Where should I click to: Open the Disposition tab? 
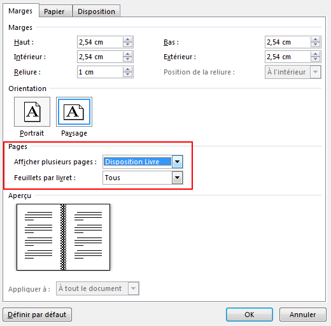[96, 11]
